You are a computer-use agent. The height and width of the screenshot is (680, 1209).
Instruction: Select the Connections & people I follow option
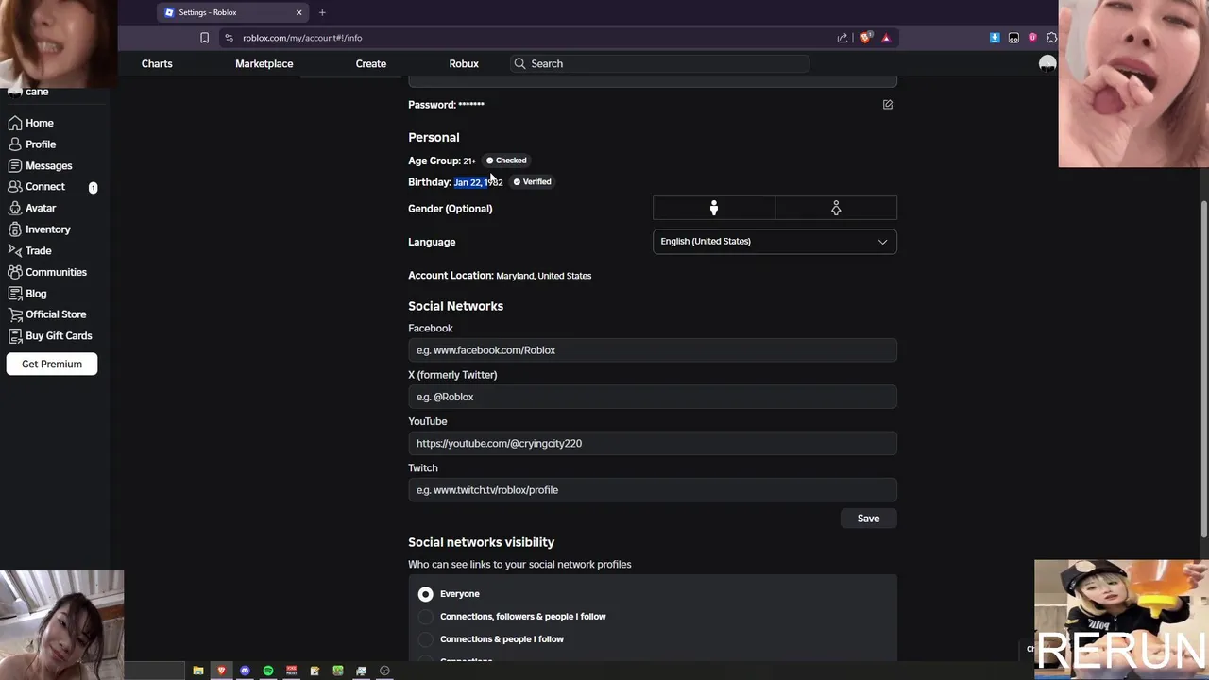(x=426, y=639)
